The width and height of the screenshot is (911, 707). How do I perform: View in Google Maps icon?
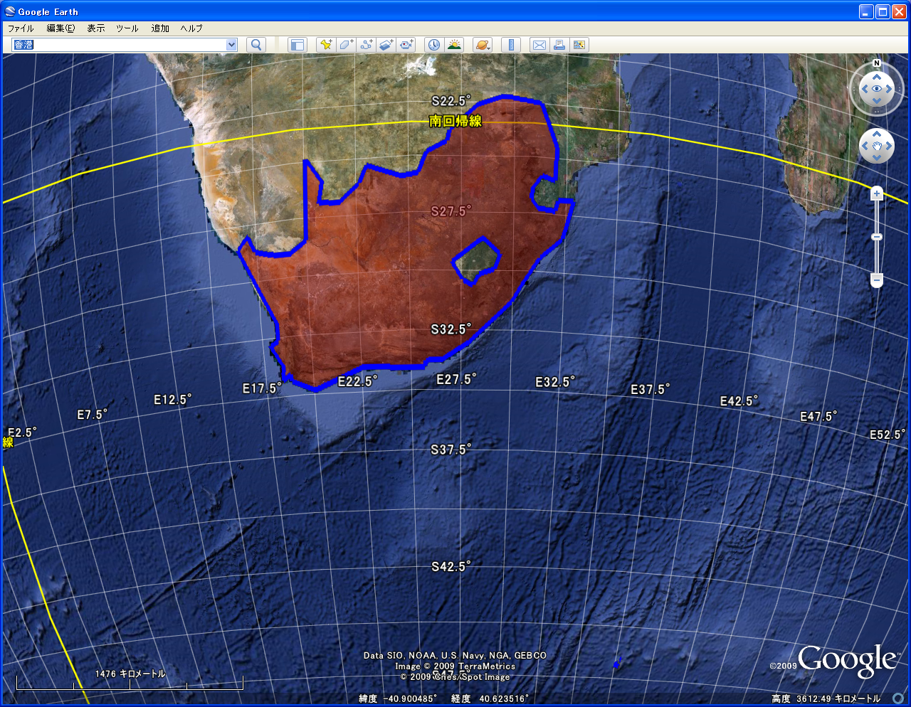(579, 45)
